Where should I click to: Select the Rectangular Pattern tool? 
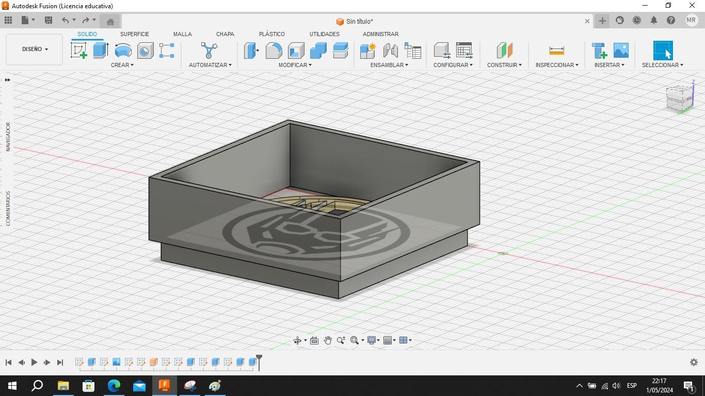pyautogui.click(x=167, y=51)
